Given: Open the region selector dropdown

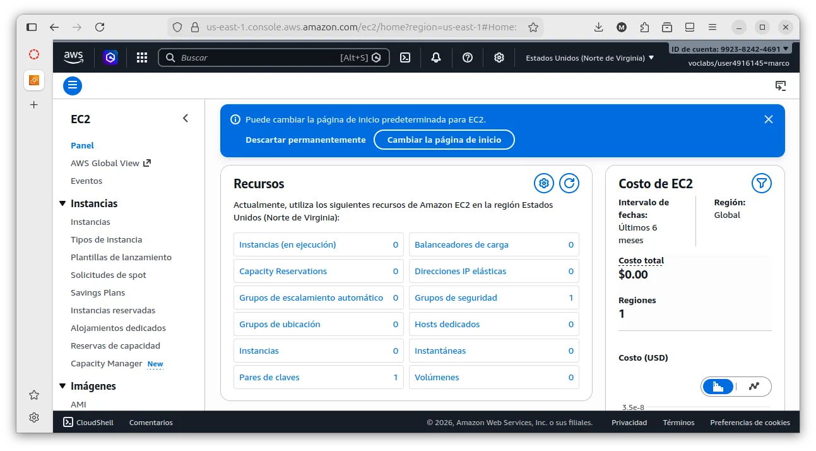Looking at the screenshot, I should 589,57.
